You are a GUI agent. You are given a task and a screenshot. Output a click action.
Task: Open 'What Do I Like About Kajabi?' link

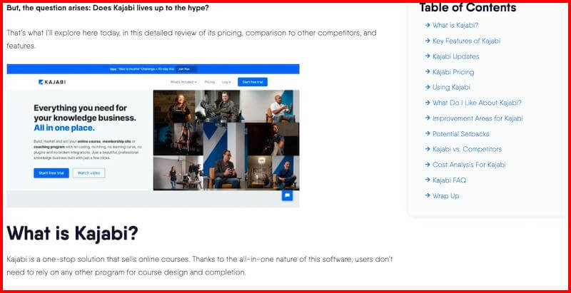tap(477, 103)
